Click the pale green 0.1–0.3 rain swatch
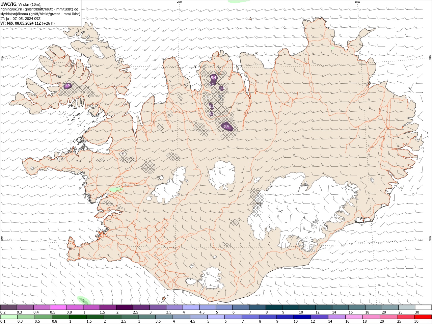This screenshot has height=324, width=432. tap(9, 317)
